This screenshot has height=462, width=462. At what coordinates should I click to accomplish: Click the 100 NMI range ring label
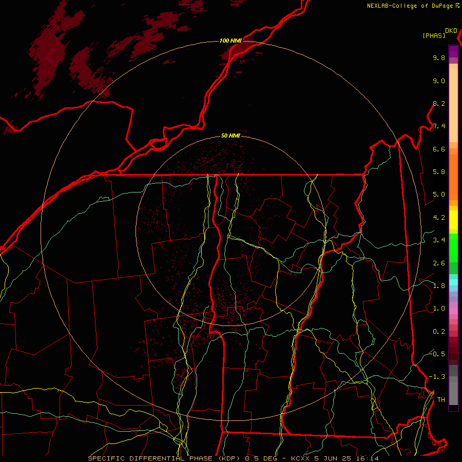230,41
